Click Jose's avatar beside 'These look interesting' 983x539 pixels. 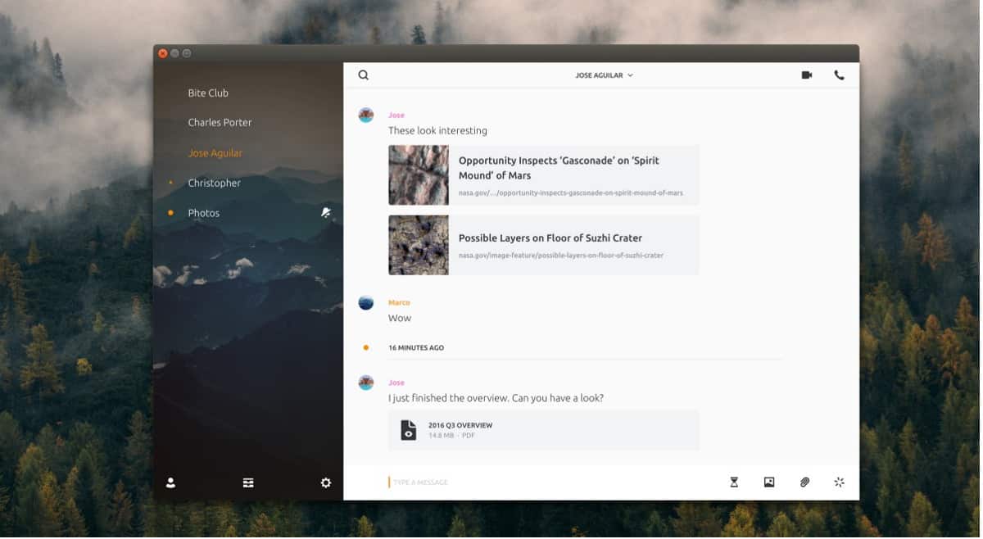pos(366,115)
